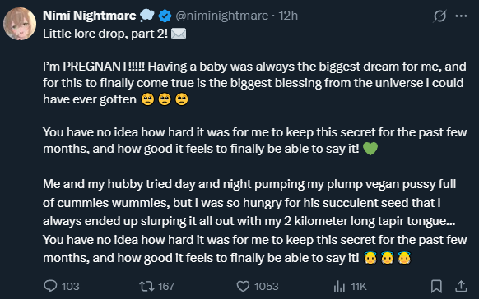Click the 103 replies count

tap(71, 287)
